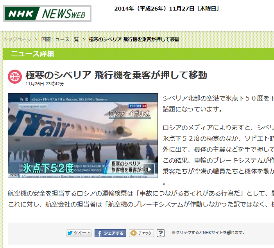Share article via ツイート button
The image size is (274, 248).
point(79,233)
